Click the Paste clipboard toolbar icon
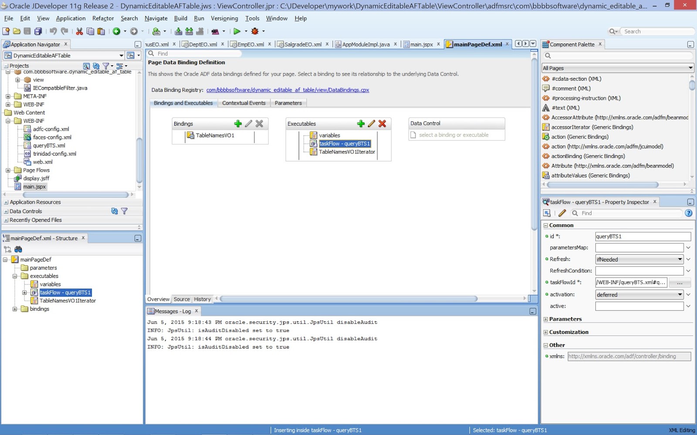The width and height of the screenshot is (697, 435). [x=101, y=31]
